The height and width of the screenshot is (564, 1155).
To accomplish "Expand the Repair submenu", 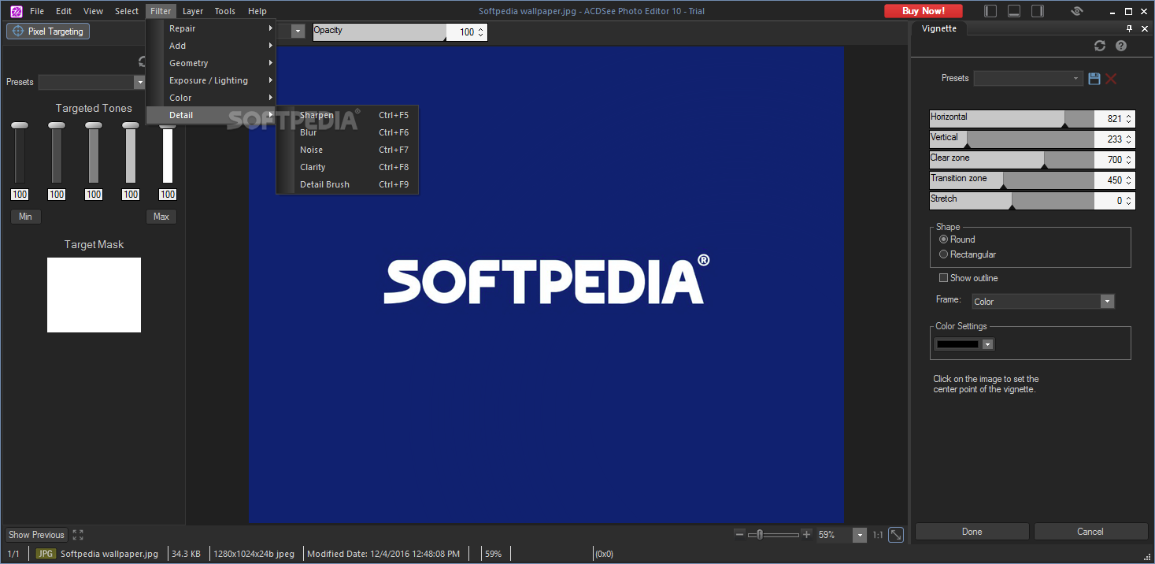I will coord(211,28).
